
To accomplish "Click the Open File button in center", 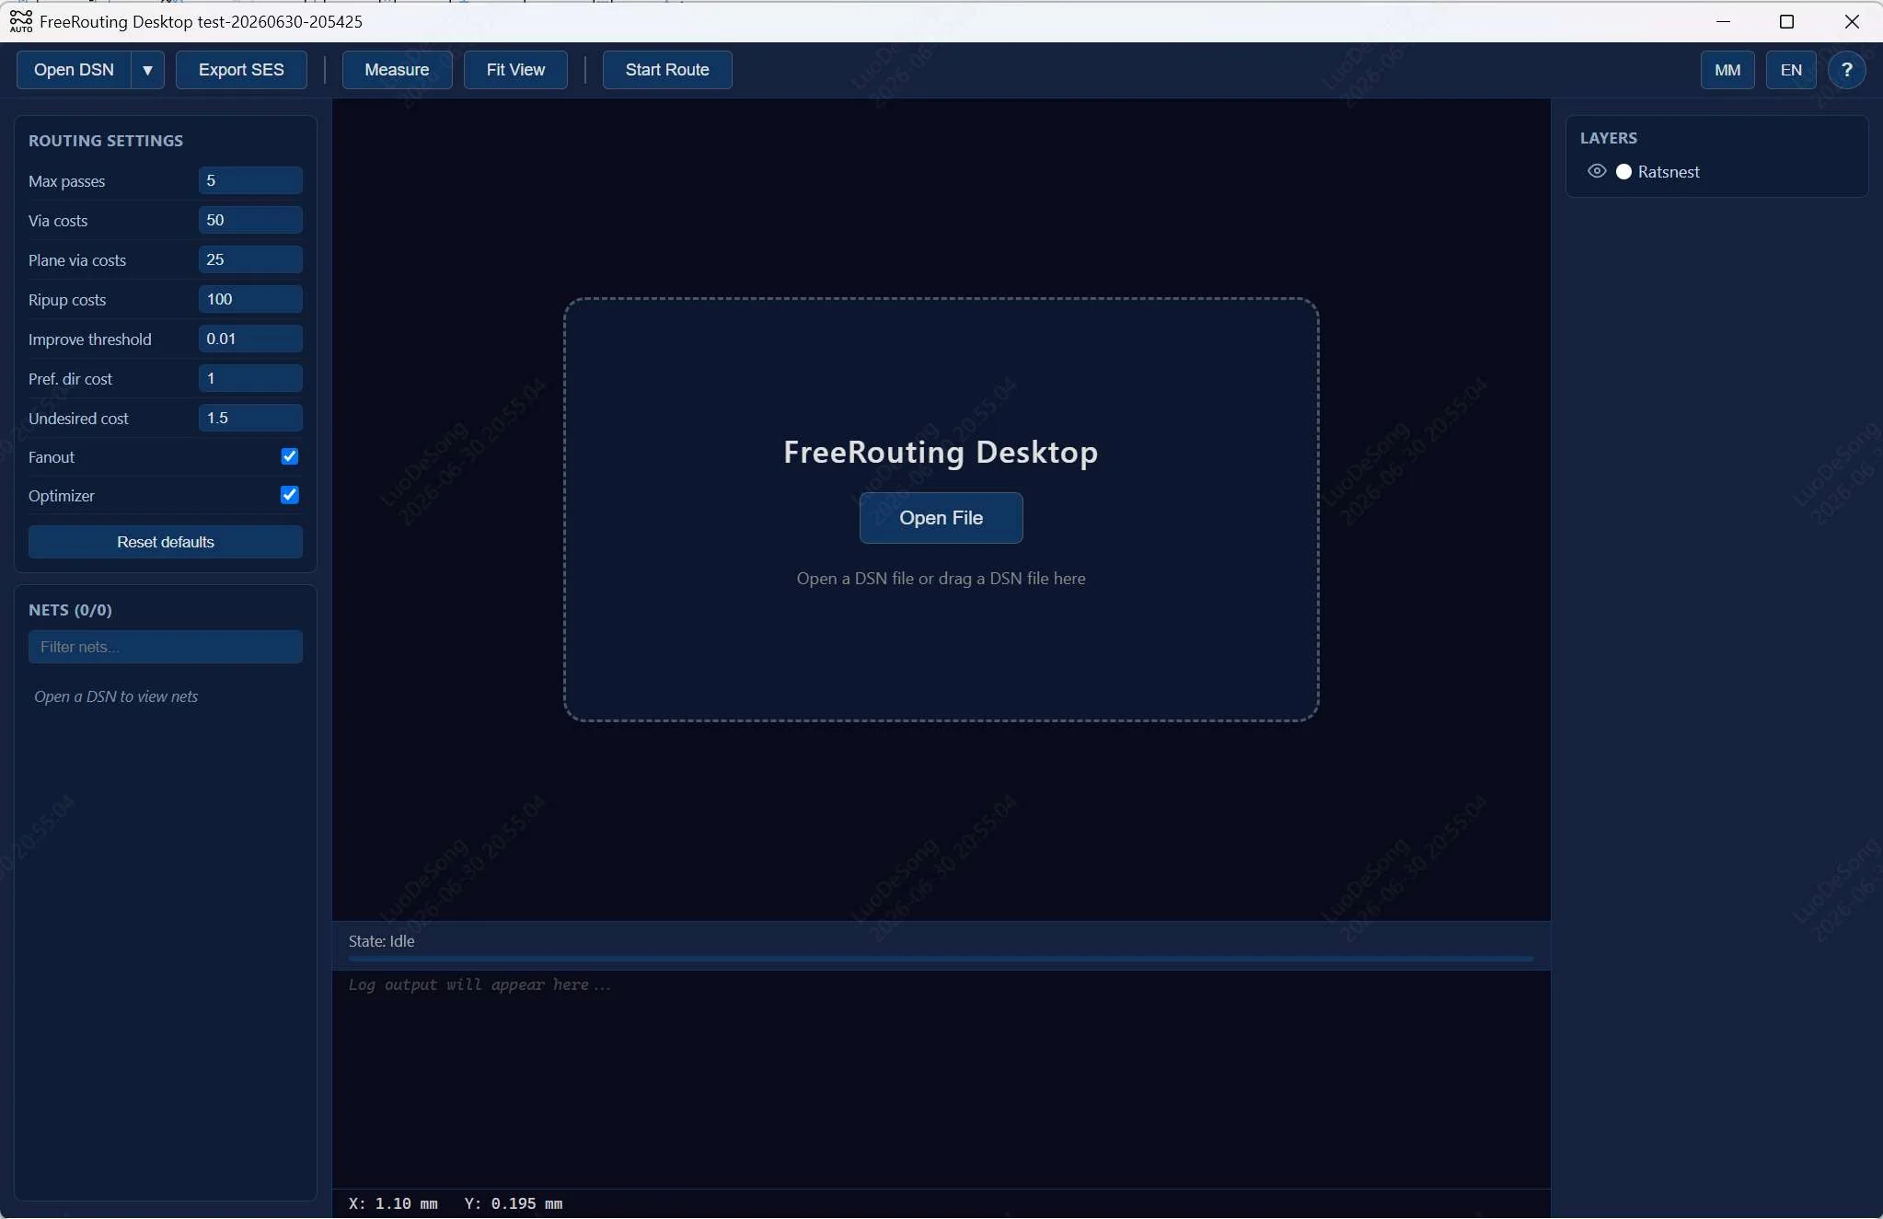I will click(941, 518).
